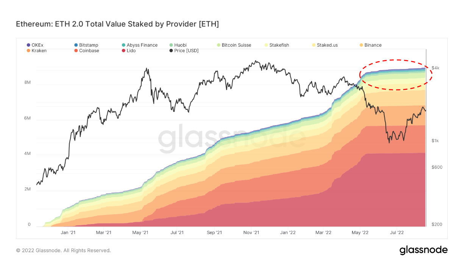Click the Coinbase legend color dot
The width and height of the screenshot is (462, 259).
[76, 51]
